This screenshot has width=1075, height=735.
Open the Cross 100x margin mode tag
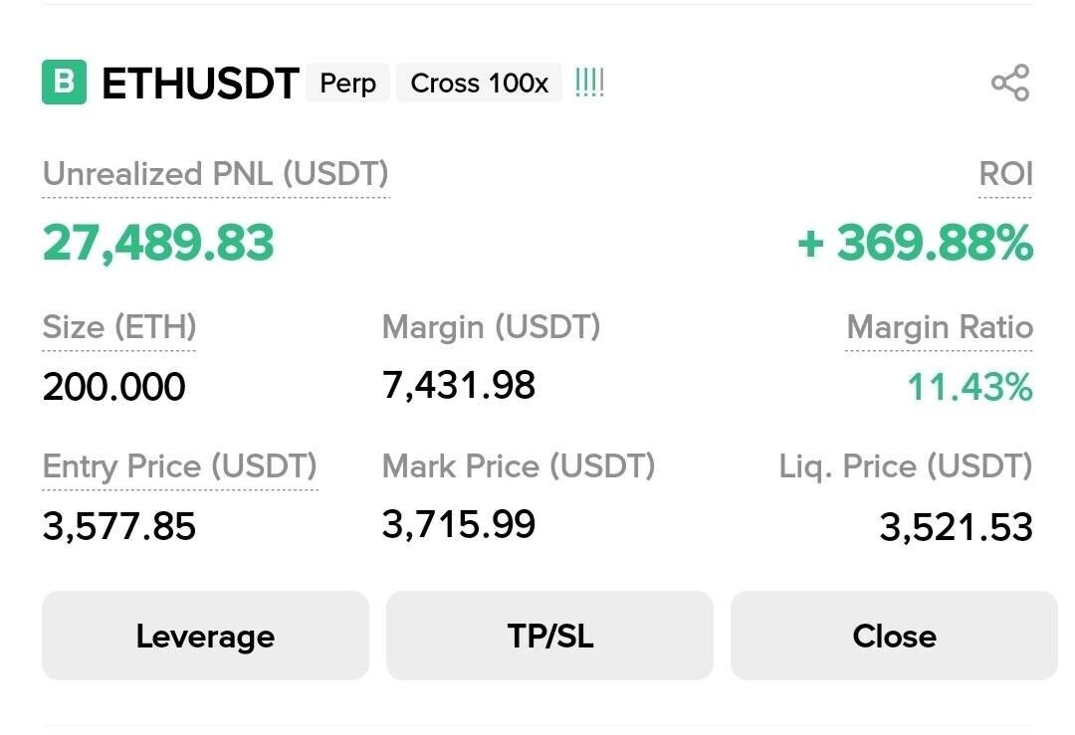tap(479, 84)
